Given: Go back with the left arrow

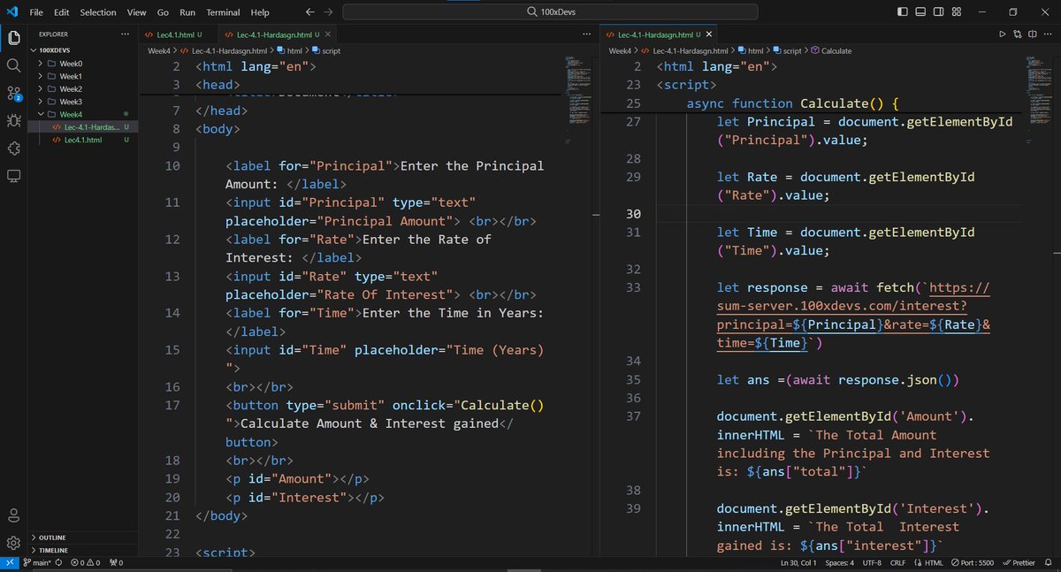Looking at the screenshot, I should [309, 12].
